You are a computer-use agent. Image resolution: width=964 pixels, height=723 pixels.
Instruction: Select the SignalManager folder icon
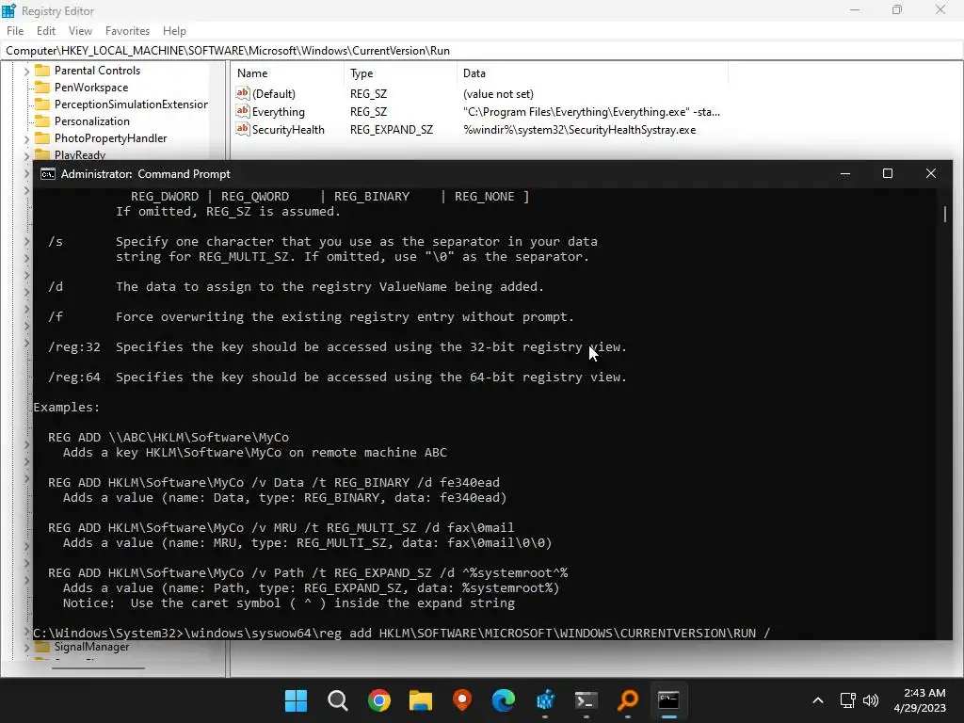coord(41,646)
